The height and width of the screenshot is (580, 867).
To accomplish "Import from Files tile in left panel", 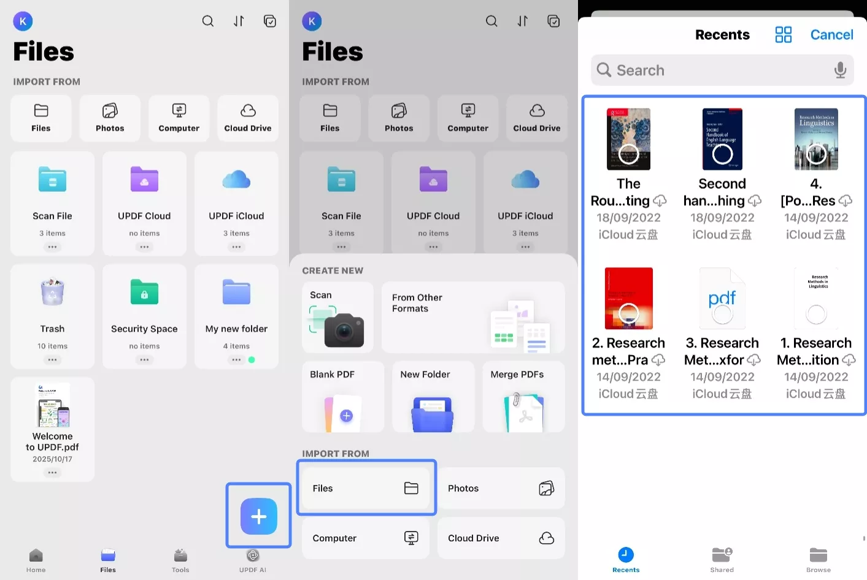I will (41, 118).
